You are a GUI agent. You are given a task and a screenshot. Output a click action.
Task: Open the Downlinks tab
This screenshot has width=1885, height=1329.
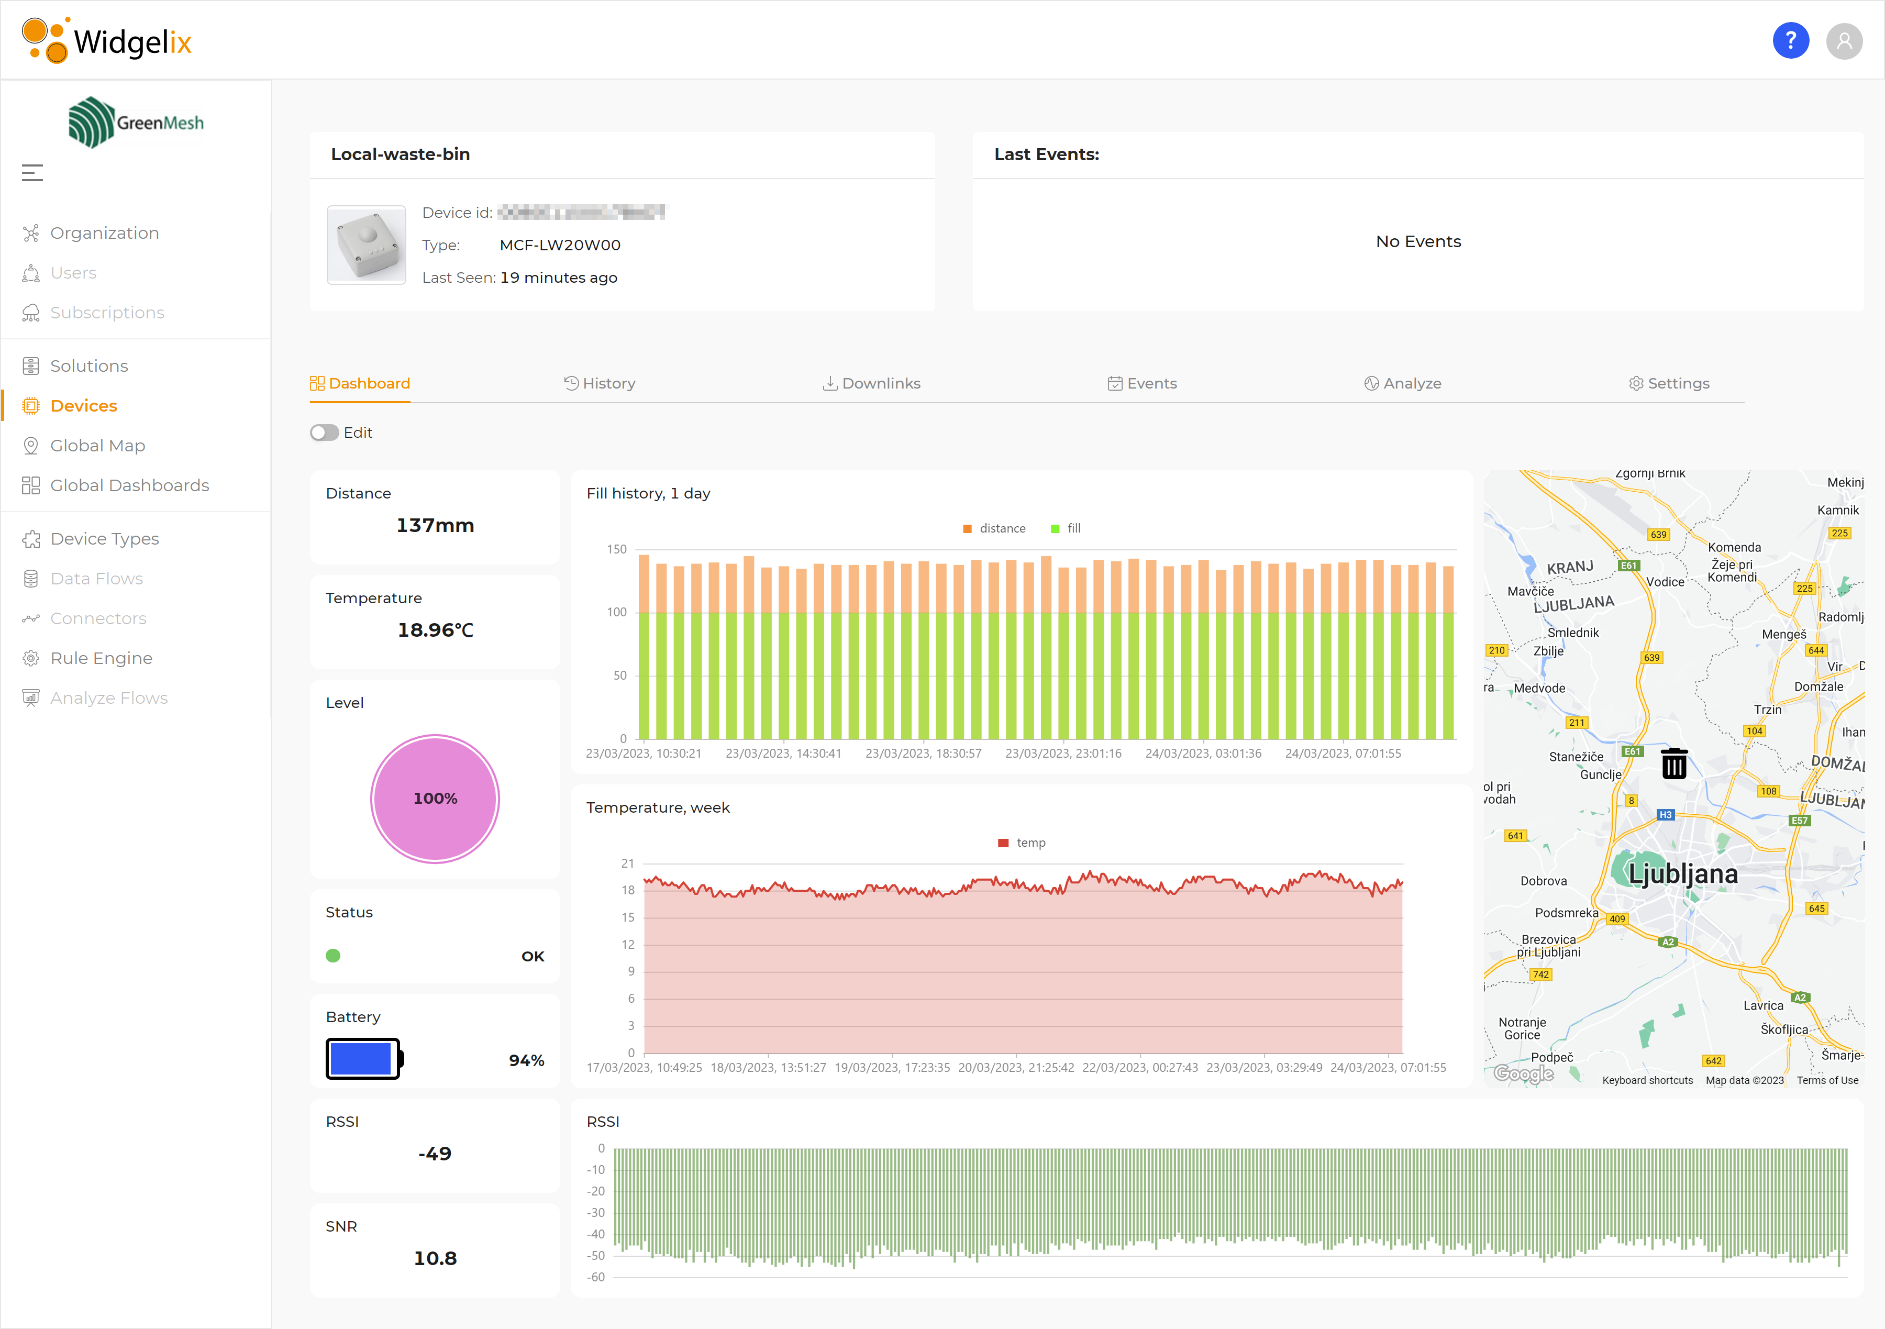pyautogui.click(x=871, y=383)
